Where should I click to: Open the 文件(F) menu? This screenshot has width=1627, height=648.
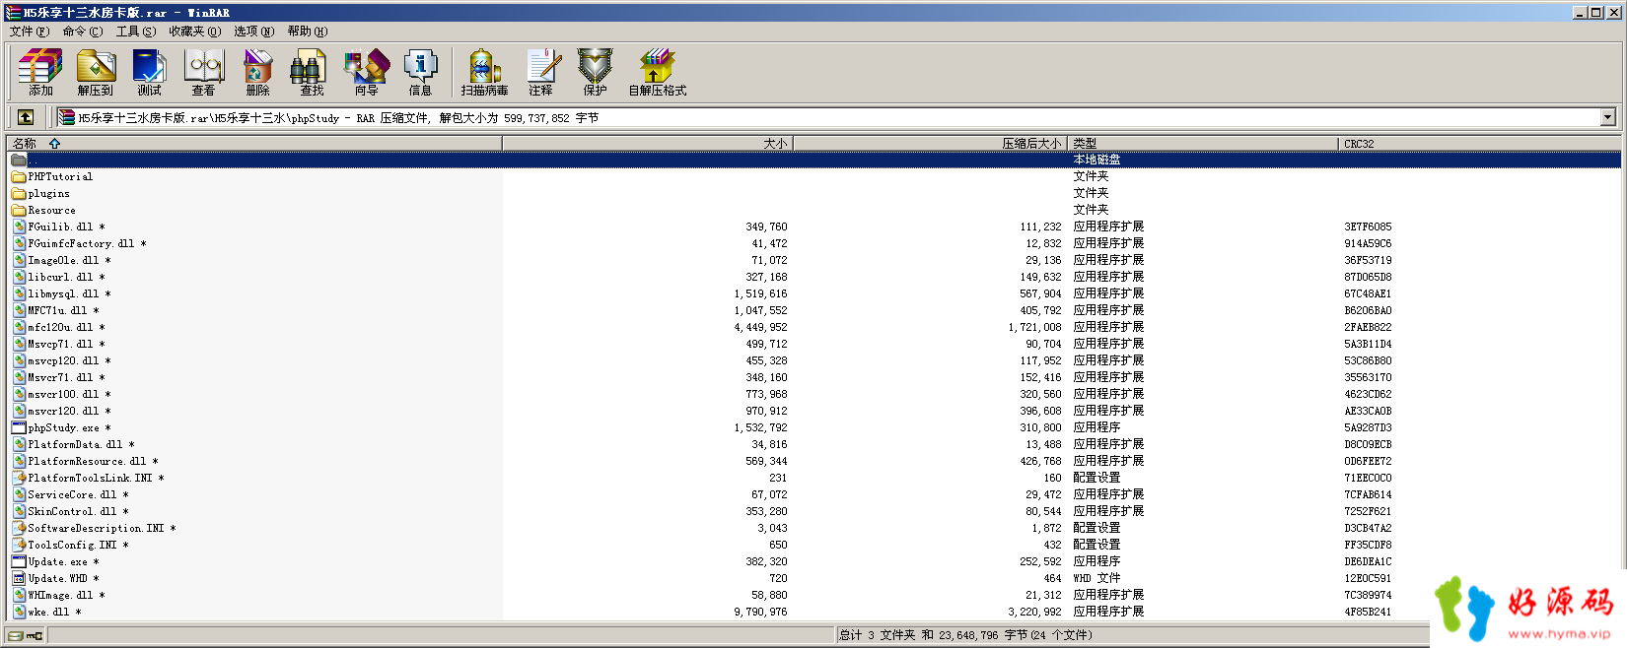30,32
